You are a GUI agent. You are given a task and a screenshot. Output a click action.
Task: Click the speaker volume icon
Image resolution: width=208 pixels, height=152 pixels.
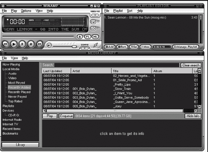pos(50,45)
